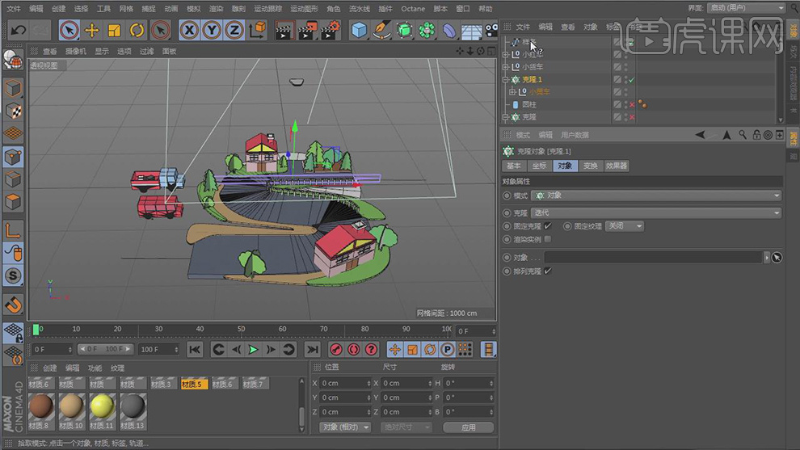Enable 渲染实例 checkbox

pyautogui.click(x=547, y=239)
